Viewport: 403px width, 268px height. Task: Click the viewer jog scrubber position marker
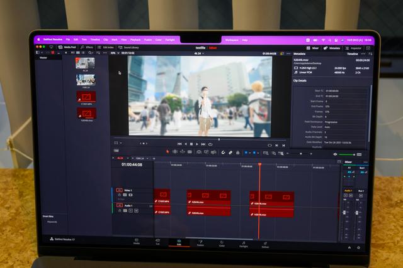(x=219, y=139)
